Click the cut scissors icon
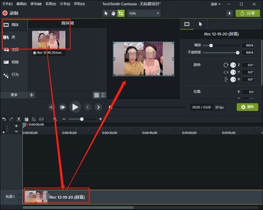Image resolution: width=263 pixels, height=210 pixels. (x=18, y=119)
